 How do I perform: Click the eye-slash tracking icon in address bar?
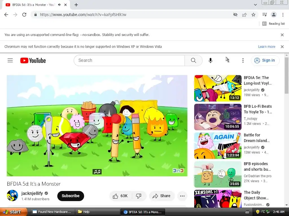235,15
